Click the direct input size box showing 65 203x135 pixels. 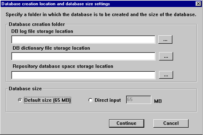138,100
